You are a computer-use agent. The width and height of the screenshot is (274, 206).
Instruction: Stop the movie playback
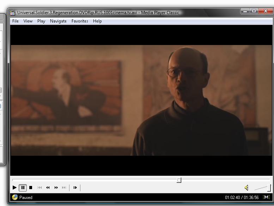(31, 187)
